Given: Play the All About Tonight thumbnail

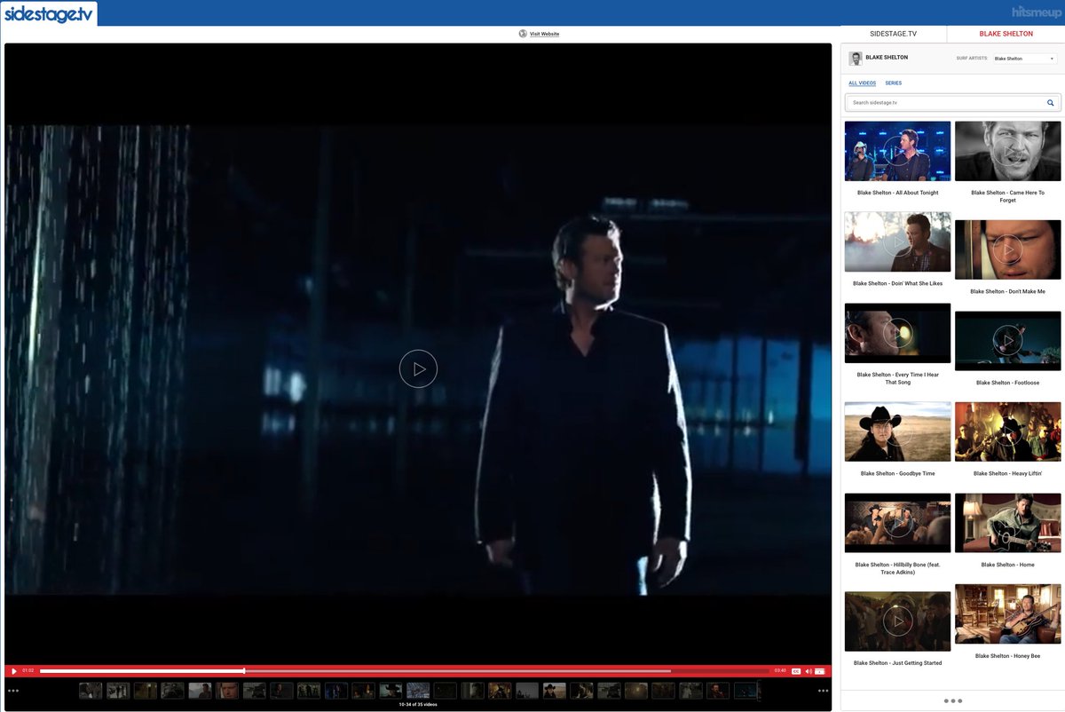Looking at the screenshot, I should [897, 151].
